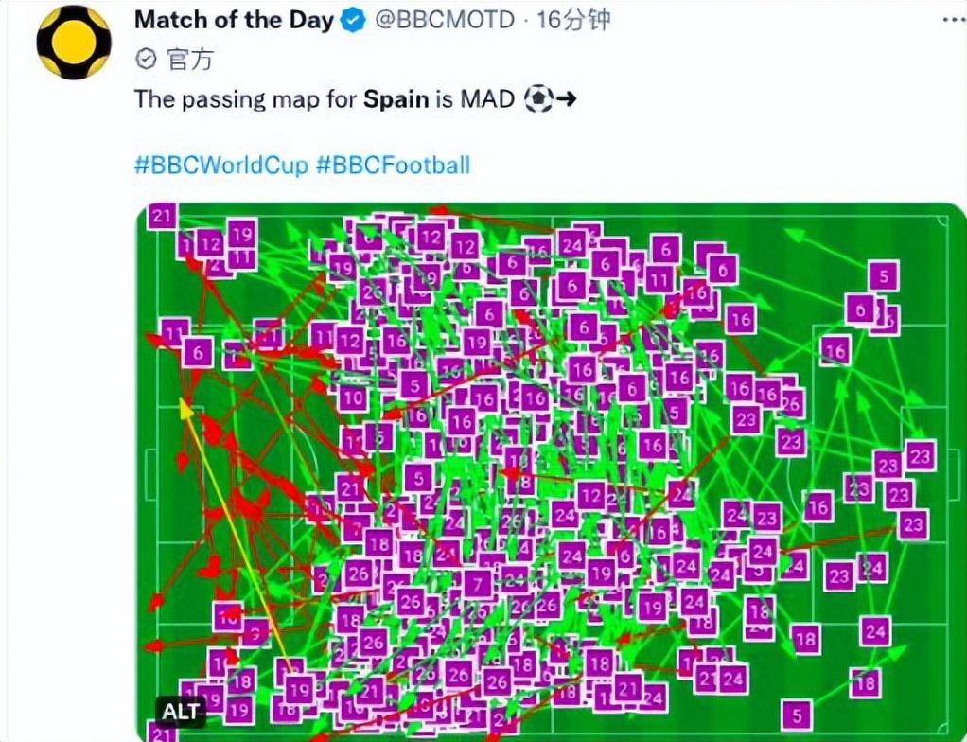Click the 16分钟 timestamp
This screenshot has height=742, width=967.
tap(573, 20)
